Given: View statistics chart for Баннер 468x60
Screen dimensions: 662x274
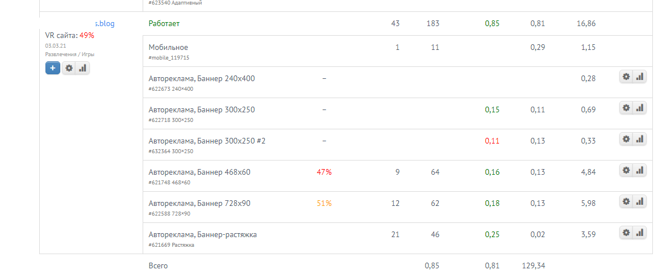Looking at the screenshot, I should point(639,170).
